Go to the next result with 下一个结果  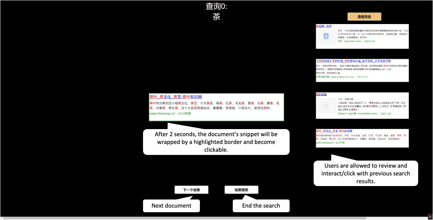(191, 190)
